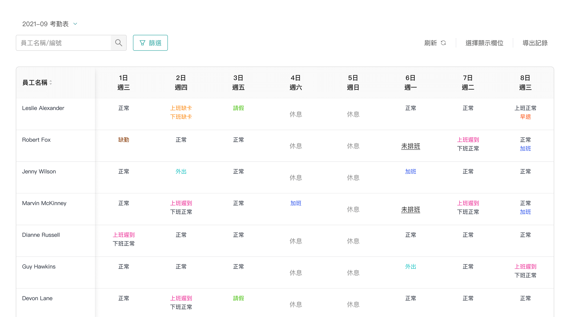Click Leslie Alexander's 請假 entry on 3日
Screen dimensions: 570x317
(x=238, y=108)
